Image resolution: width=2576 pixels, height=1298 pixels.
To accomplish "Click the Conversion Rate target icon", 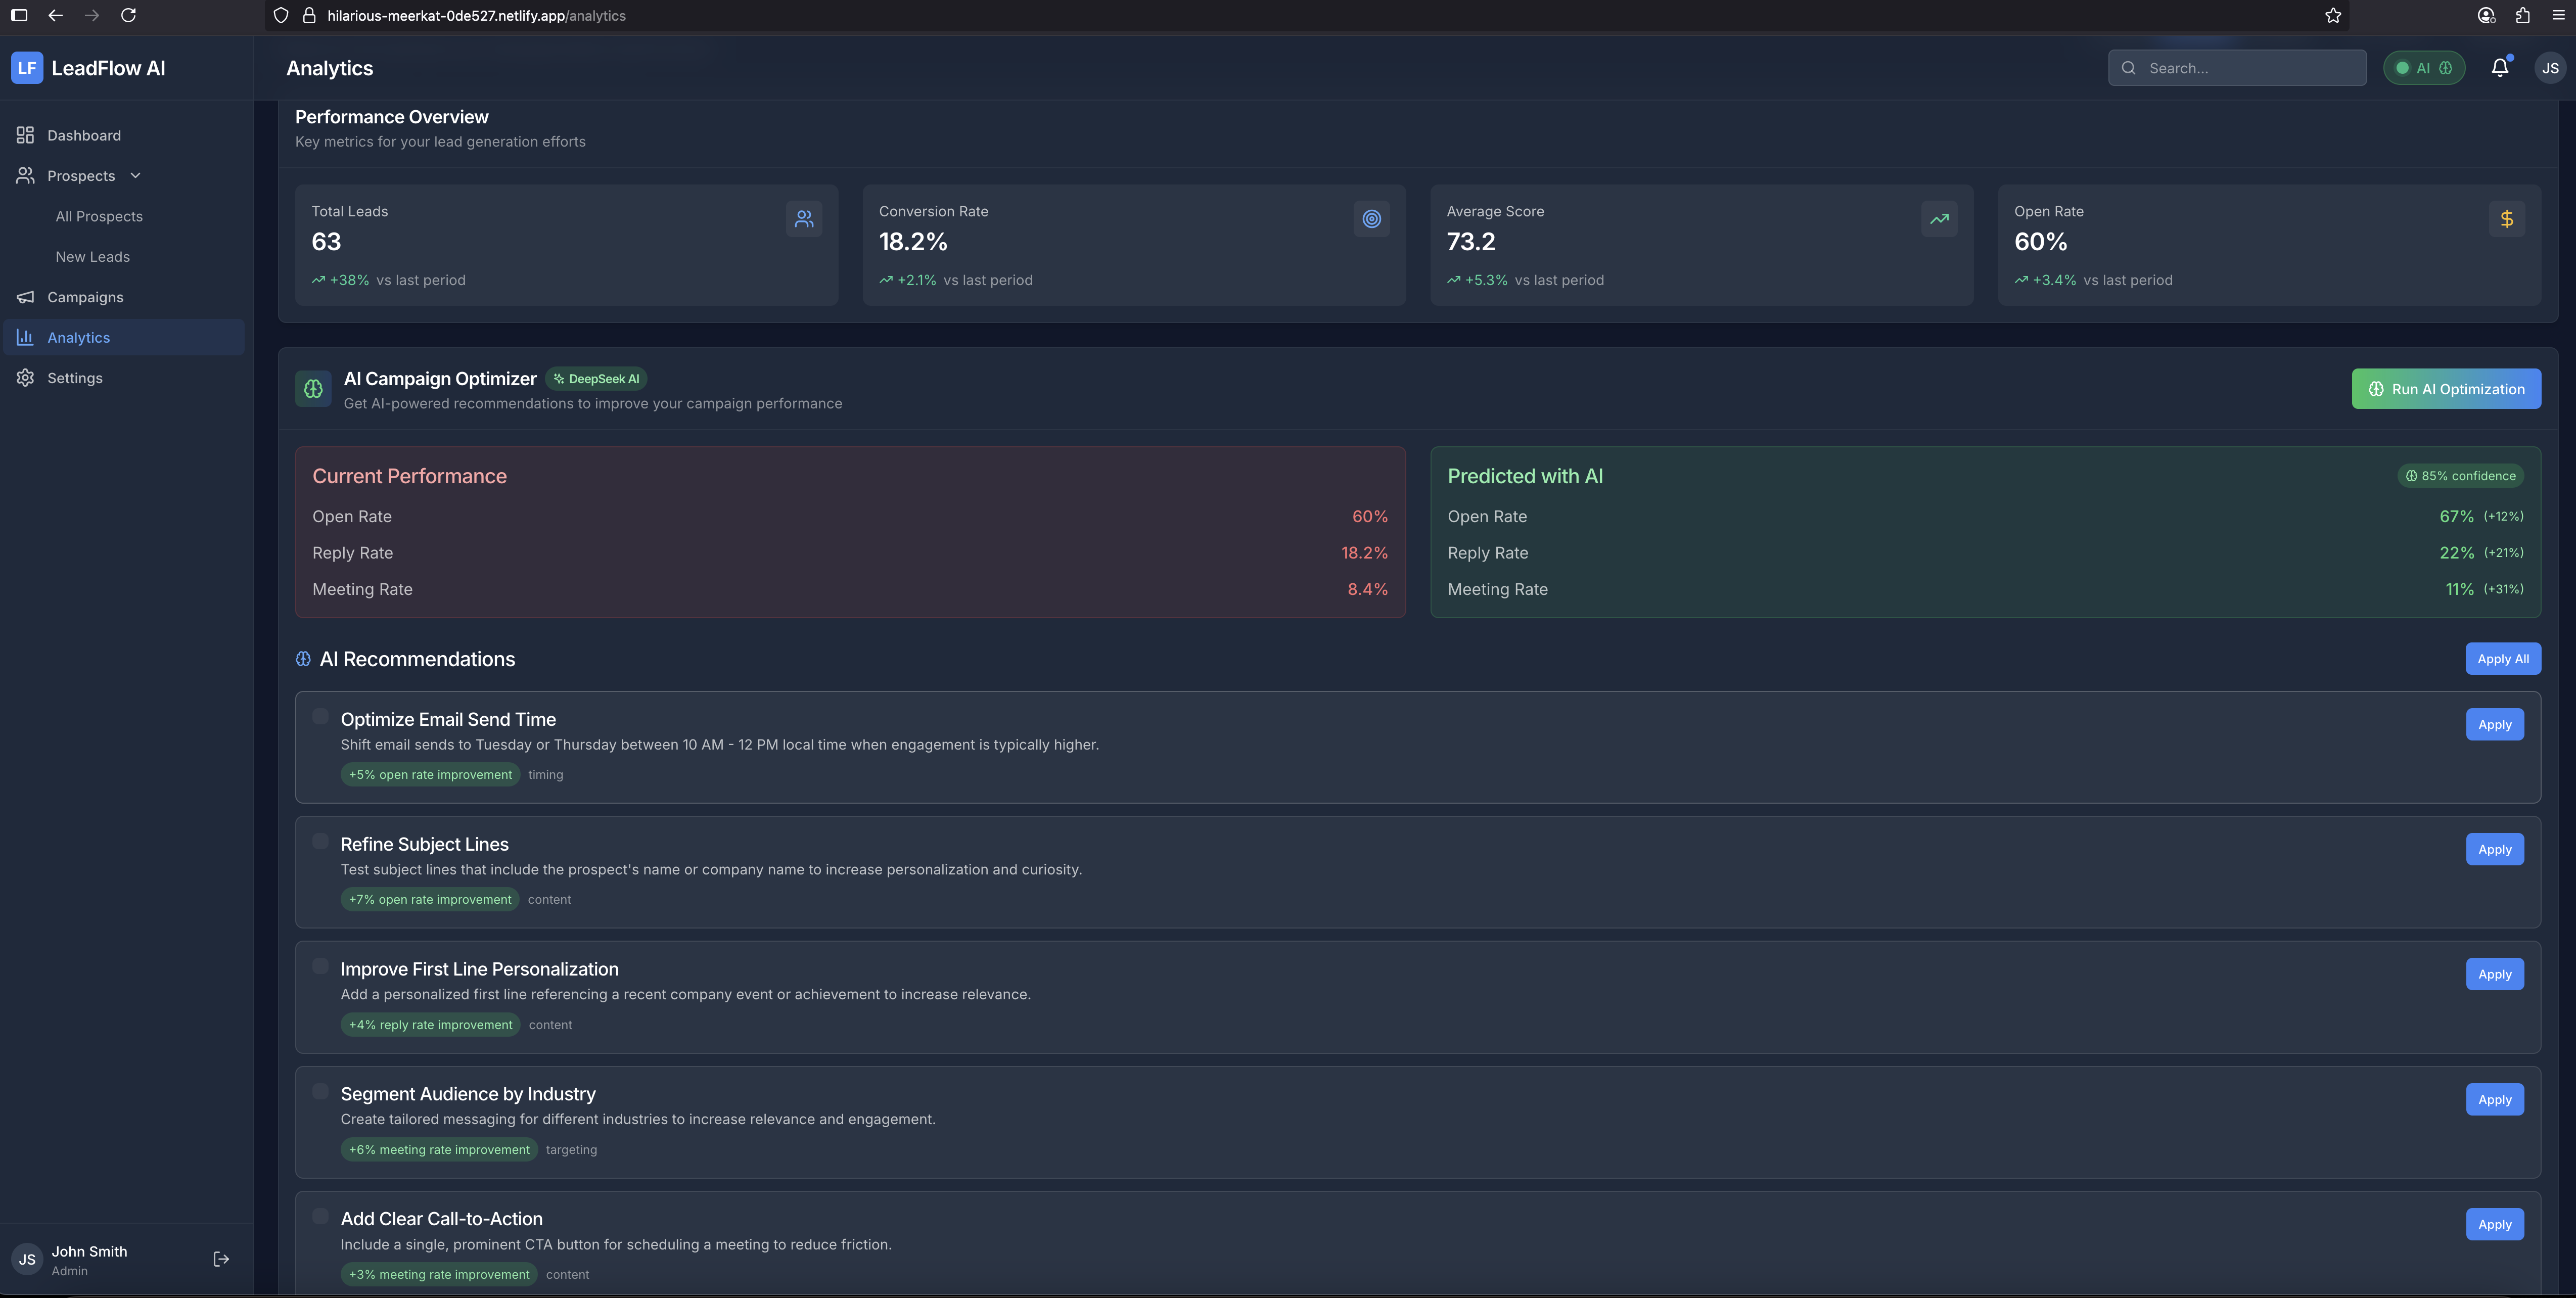I will 1371,219.
